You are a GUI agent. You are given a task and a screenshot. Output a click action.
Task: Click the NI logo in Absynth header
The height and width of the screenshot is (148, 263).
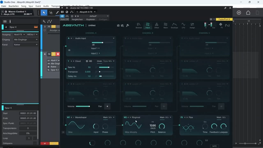[x=227, y=25]
